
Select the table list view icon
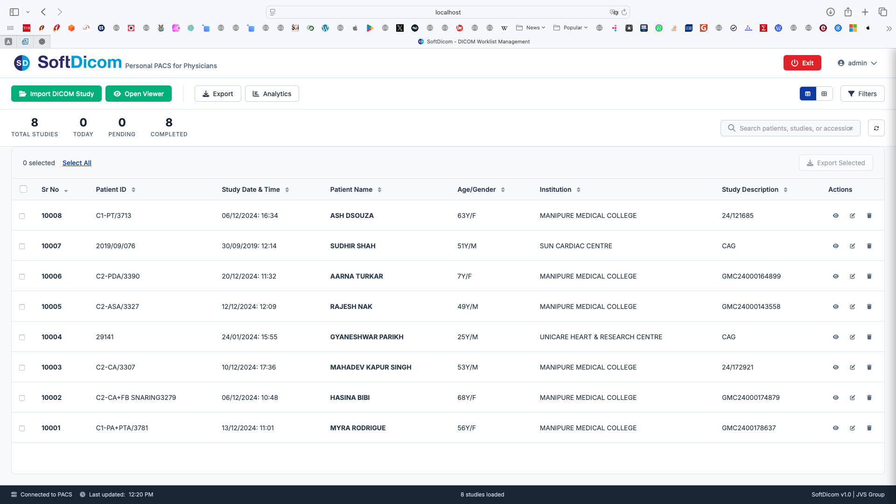pyautogui.click(x=808, y=94)
